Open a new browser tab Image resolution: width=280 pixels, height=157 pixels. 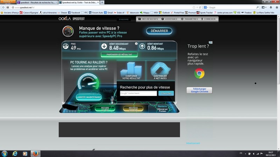tap(102, 2)
